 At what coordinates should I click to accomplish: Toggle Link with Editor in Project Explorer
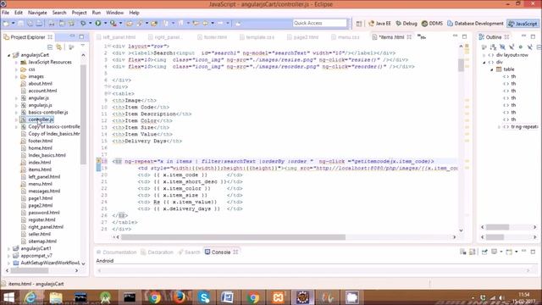pyautogui.click(x=59, y=47)
